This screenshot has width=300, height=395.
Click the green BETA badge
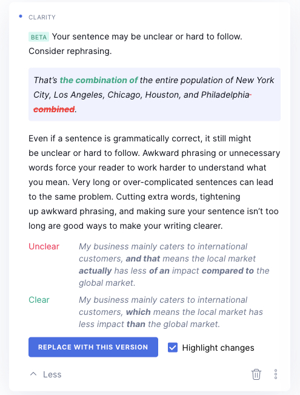(39, 37)
